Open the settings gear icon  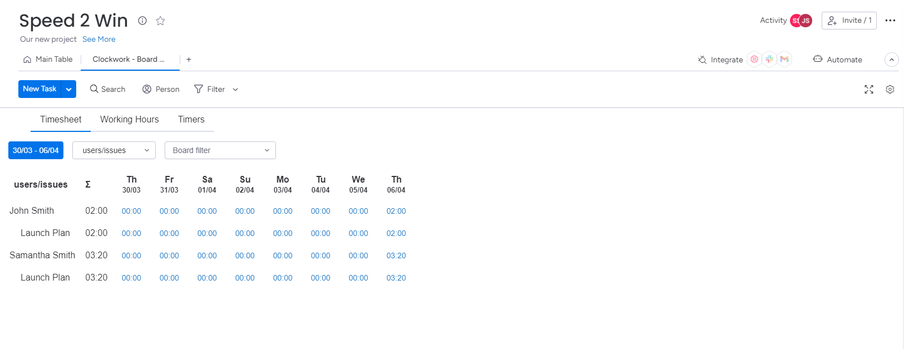pyautogui.click(x=890, y=89)
